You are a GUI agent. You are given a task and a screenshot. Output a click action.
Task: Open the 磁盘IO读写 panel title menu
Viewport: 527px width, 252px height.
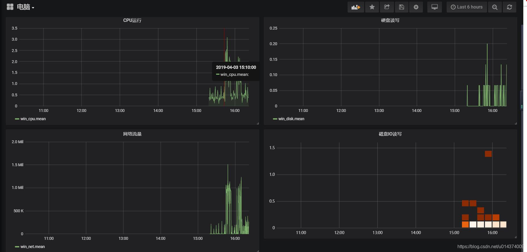point(390,134)
